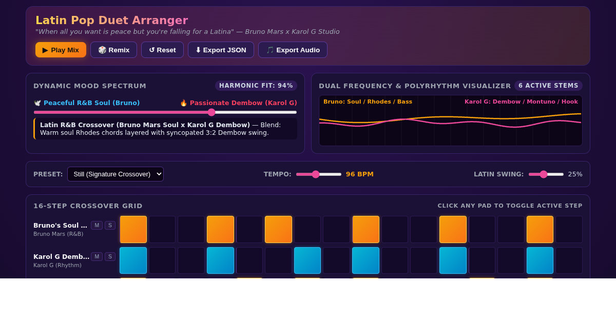This screenshot has width=616, height=323.
Task: Toggle step 4 pad in Bruno's Soul row
Action: (x=220, y=229)
